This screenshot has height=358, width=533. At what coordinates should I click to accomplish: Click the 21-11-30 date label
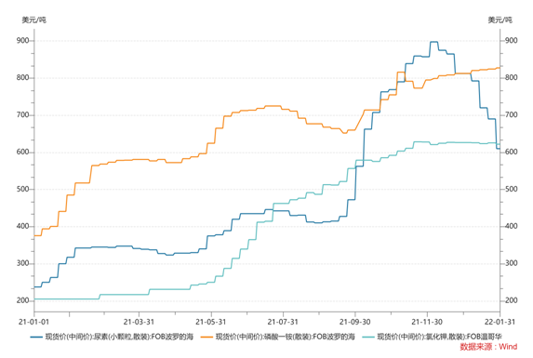pyautogui.click(x=427, y=322)
